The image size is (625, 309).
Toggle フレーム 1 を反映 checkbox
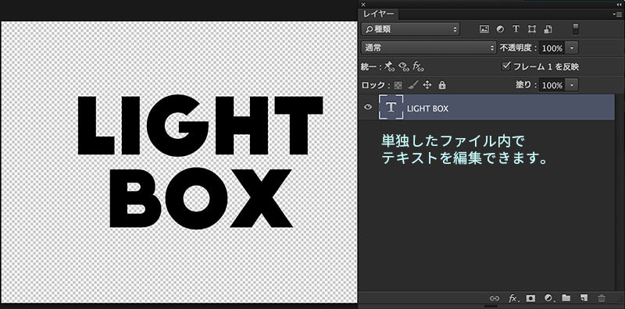tap(505, 66)
